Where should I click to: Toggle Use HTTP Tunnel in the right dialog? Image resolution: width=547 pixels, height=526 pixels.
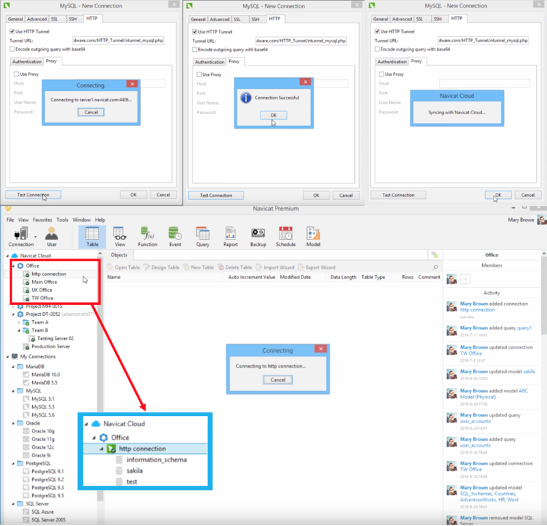tap(377, 31)
